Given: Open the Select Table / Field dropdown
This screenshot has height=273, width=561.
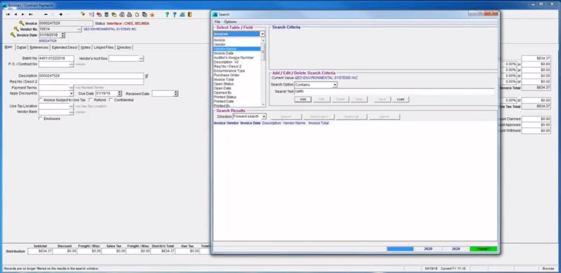Looking at the screenshot, I should 262,34.
